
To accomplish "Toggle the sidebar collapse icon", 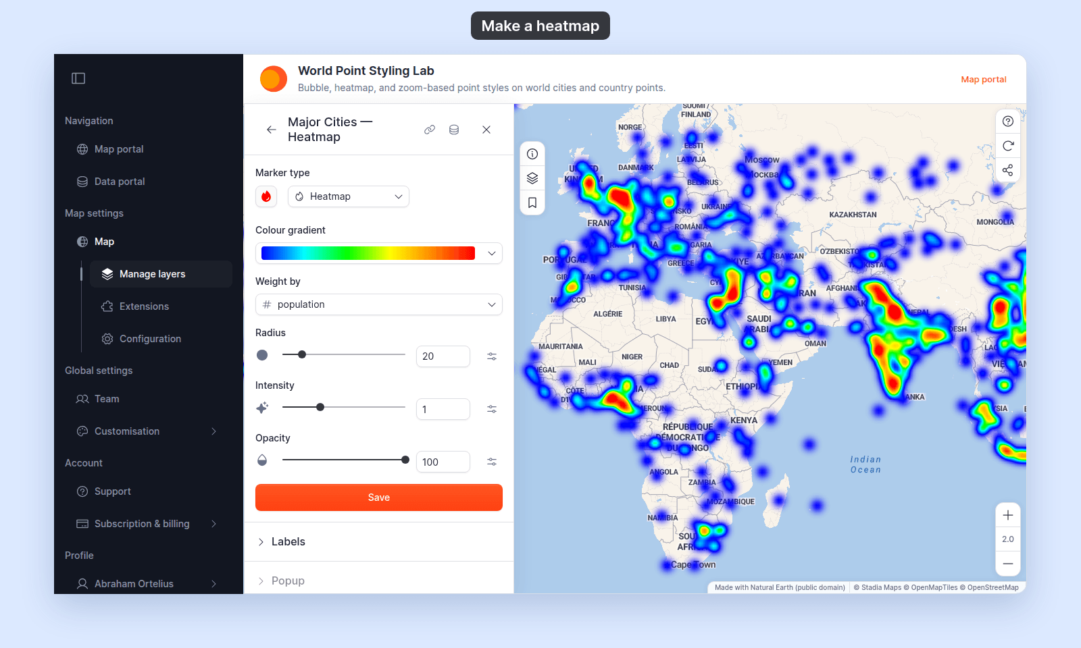I will click(x=78, y=78).
